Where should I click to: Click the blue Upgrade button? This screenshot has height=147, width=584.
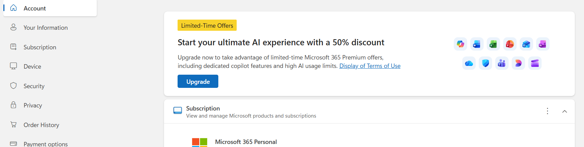coord(198,81)
